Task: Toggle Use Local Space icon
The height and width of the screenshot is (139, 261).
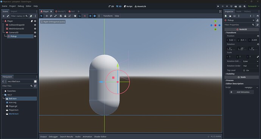Action: tap(75, 16)
